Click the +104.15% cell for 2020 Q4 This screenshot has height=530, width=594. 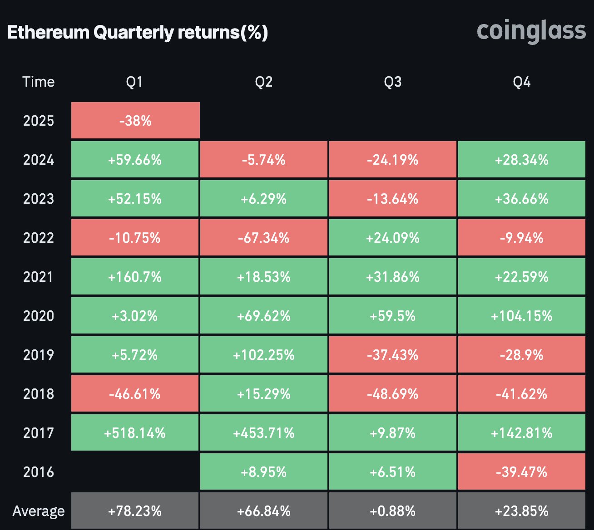click(521, 316)
